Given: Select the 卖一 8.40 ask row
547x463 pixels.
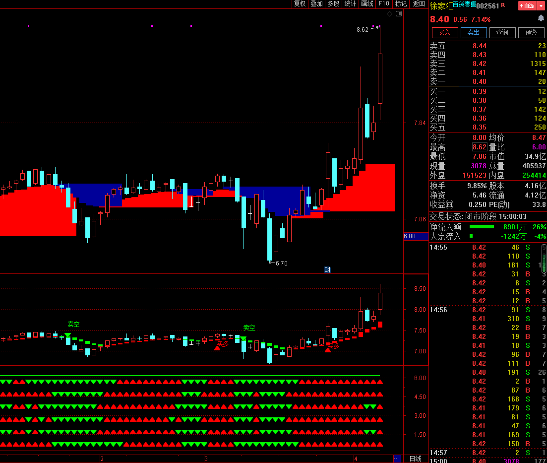Looking at the screenshot, I should 487,81.
